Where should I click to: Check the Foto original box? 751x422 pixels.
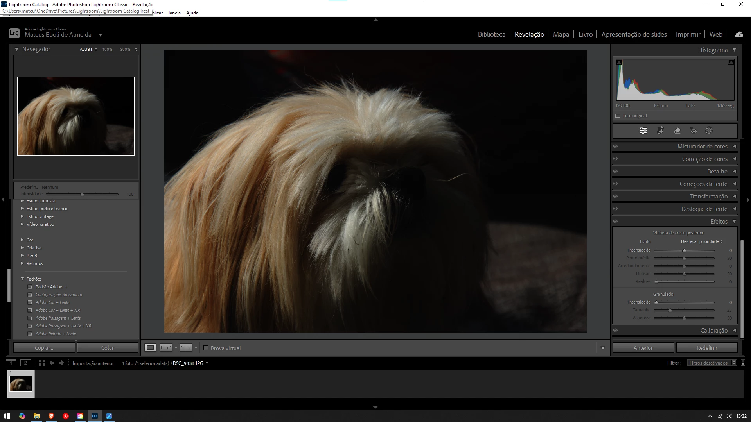[618, 116]
